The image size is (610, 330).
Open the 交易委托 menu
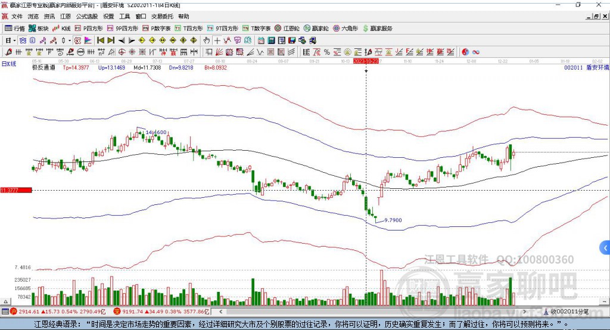[x=162, y=16]
